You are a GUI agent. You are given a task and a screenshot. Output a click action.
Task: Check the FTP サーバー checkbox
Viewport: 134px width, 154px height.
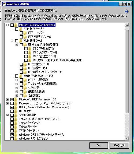pyautogui.click(x=21, y=33)
